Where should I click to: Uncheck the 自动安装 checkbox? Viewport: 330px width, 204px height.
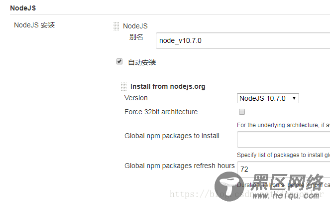click(x=119, y=61)
